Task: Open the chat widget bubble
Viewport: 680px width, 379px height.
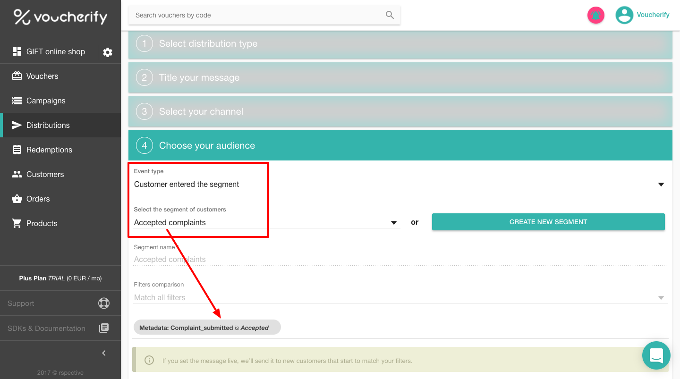Action: [656, 355]
